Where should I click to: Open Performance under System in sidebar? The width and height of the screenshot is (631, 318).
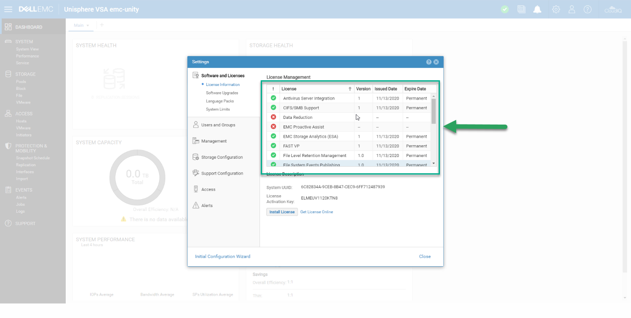[x=28, y=56]
